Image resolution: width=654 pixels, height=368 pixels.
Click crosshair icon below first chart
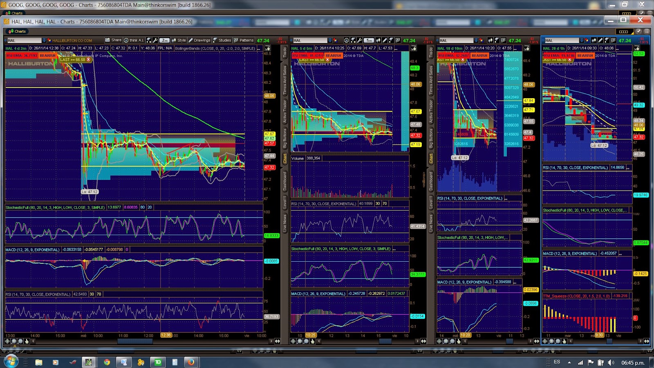[7, 341]
